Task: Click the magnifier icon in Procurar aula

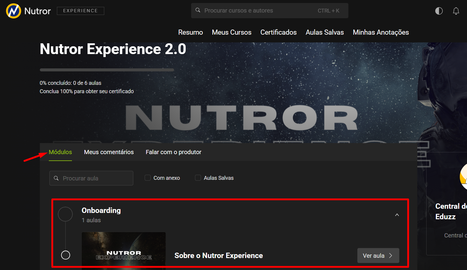Action: (56, 178)
